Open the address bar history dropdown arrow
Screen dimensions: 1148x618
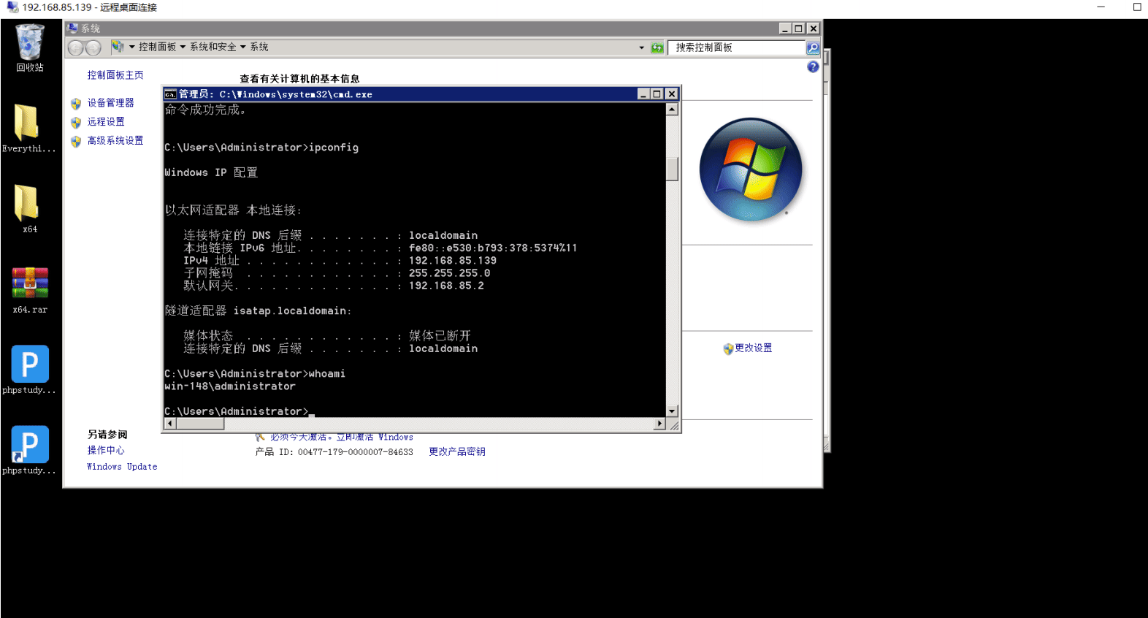pos(642,47)
